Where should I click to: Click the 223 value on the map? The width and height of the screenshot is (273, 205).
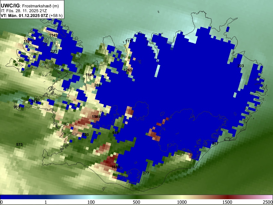click(x=54, y=51)
